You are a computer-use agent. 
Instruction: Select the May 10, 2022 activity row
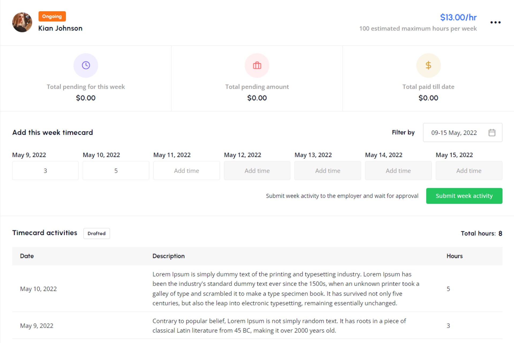pos(257,289)
